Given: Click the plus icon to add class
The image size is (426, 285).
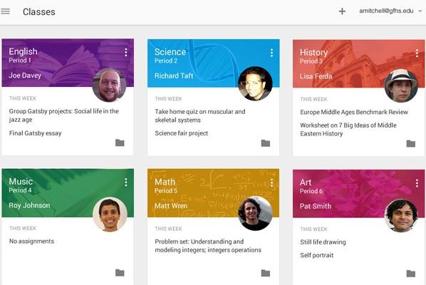Looking at the screenshot, I should [x=342, y=11].
